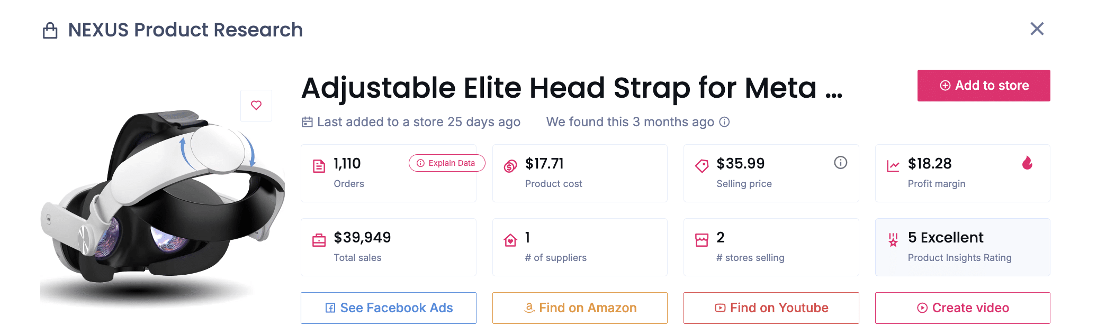Click the stores selling shop icon
The height and width of the screenshot is (336, 1097).
point(702,240)
